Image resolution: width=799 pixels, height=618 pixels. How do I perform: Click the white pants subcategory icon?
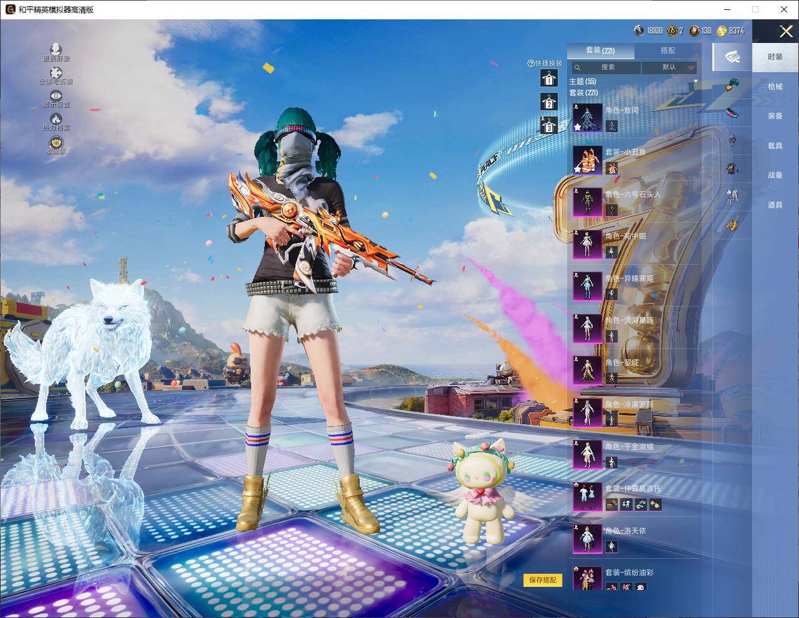click(732, 197)
